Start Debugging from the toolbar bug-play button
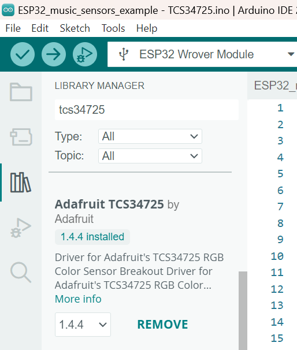This screenshot has width=297, height=350. tap(85, 54)
